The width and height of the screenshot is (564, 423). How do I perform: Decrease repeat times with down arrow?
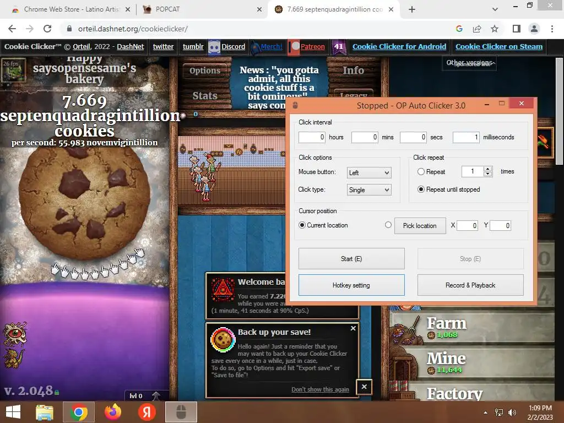tap(488, 174)
